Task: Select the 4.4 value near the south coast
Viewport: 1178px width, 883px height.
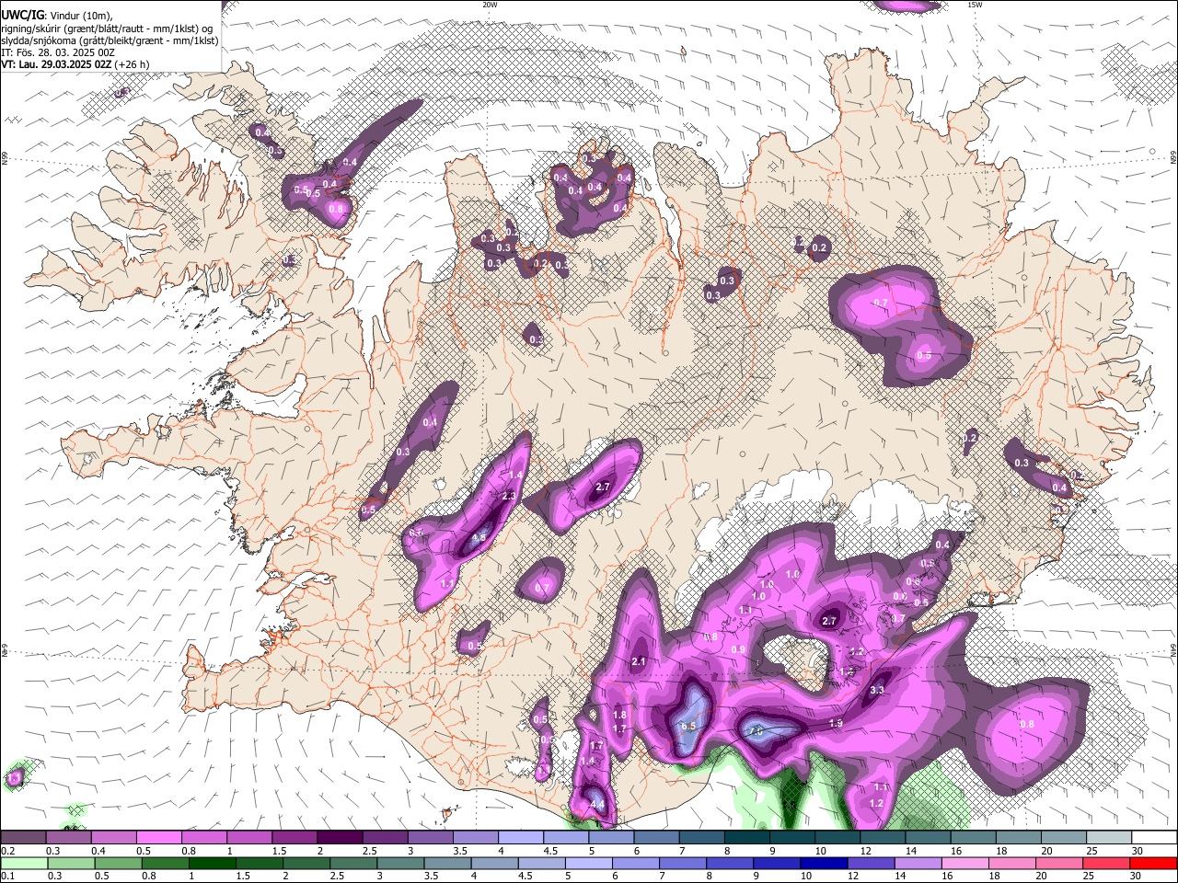Action: (x=597, y=804)
